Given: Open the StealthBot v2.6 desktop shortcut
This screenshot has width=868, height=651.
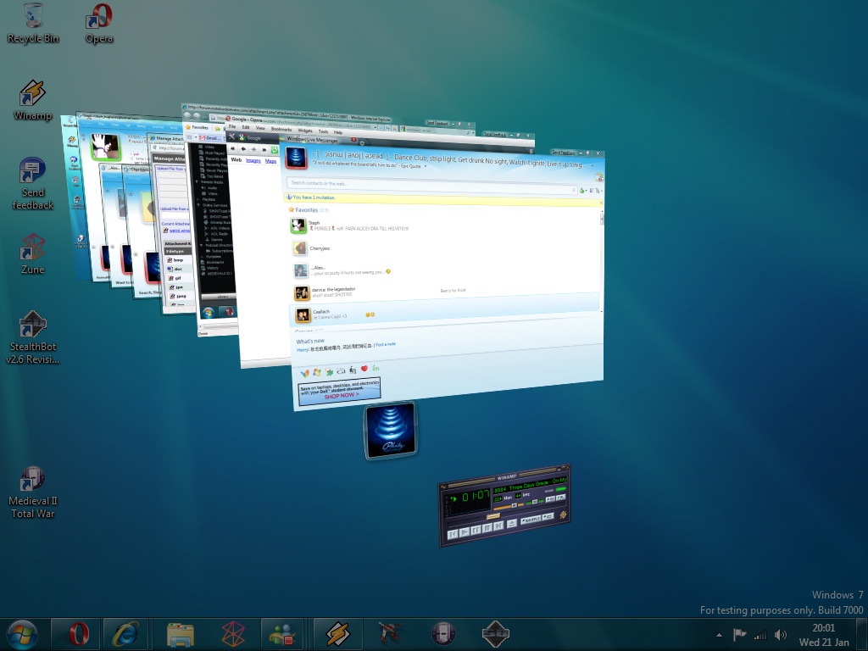Looking at the screenshot, I should coord(33,337).
